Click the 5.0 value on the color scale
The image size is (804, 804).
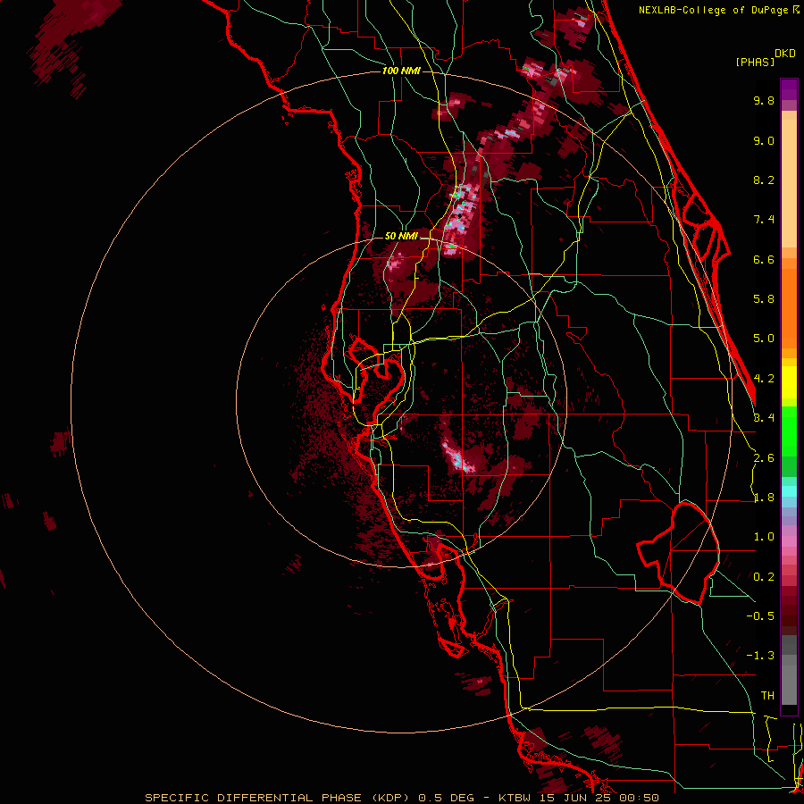[x=764, y=339]
